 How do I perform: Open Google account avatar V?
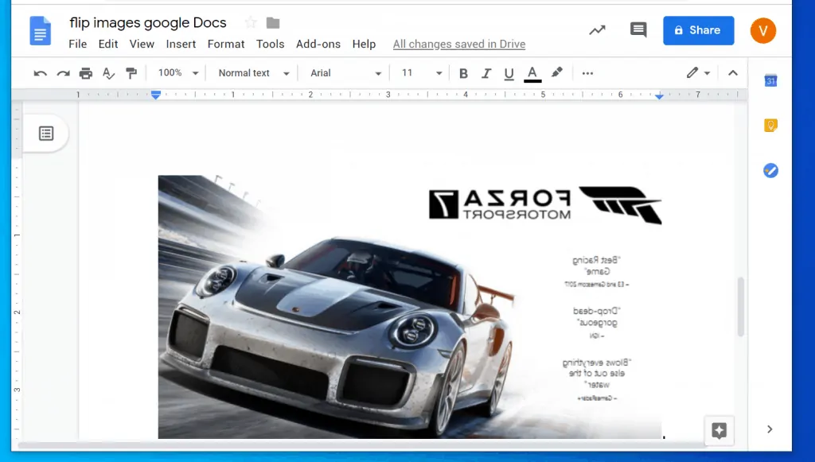(x=763, y=30)
